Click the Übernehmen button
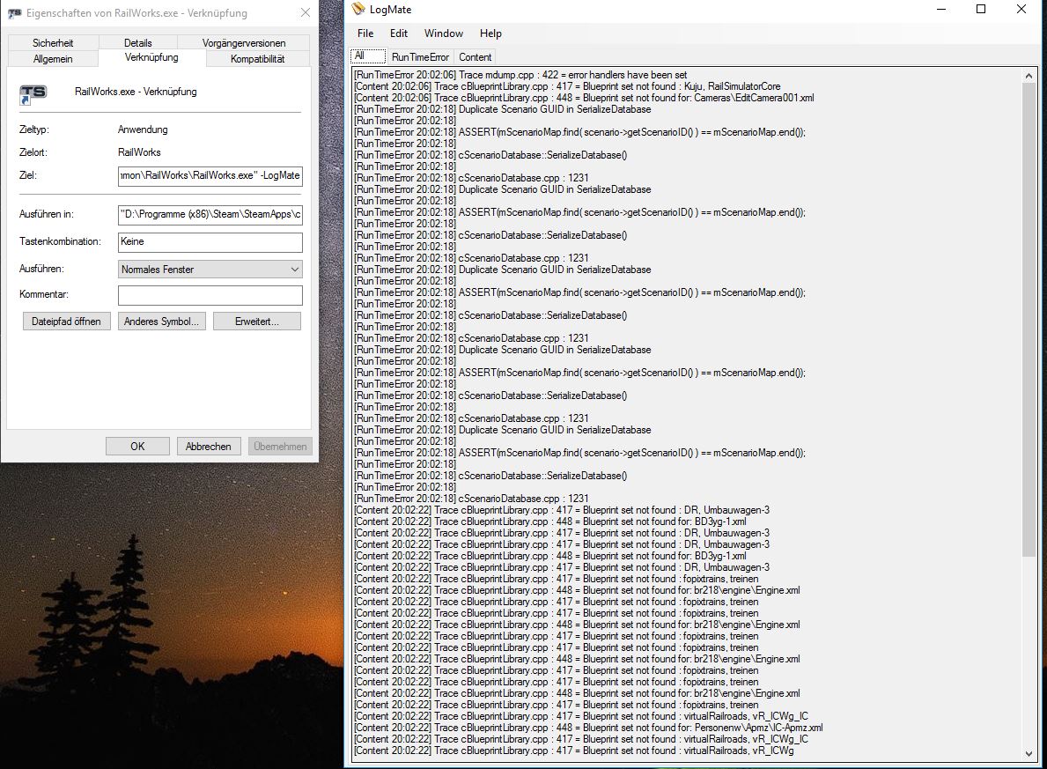This screenshot has height=769, width=1047. coord(280,447)
